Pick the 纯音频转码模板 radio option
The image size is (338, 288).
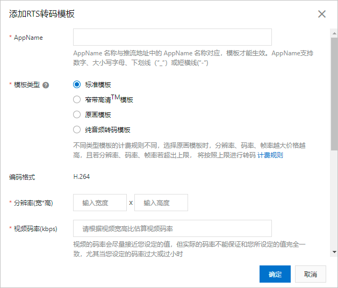point(77,129)
